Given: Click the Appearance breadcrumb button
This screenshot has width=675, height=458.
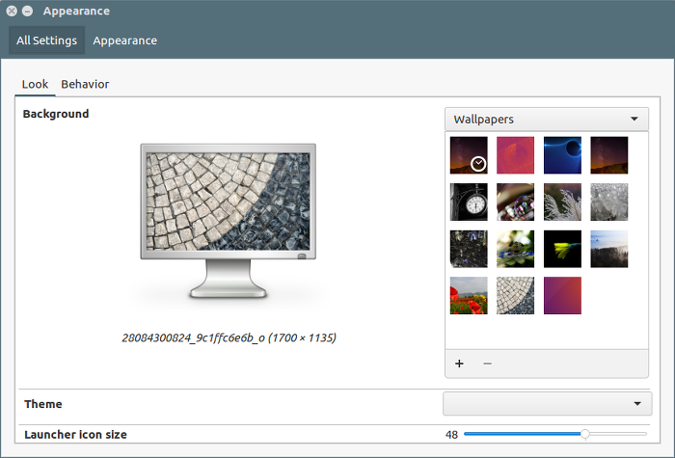Looking at the screenshot, I should coord(124,40).
